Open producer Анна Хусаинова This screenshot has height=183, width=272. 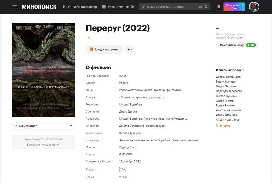click(154, 119)
